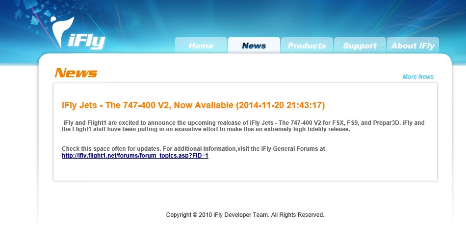Click the iFly logo in the header

78,33
